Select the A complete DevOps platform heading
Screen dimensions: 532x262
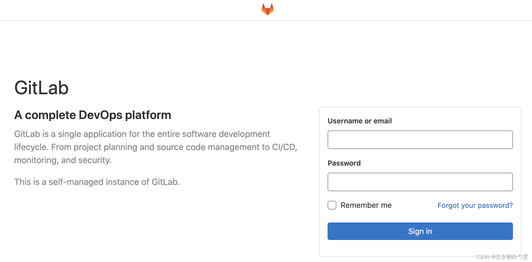(x=93, y=115)
